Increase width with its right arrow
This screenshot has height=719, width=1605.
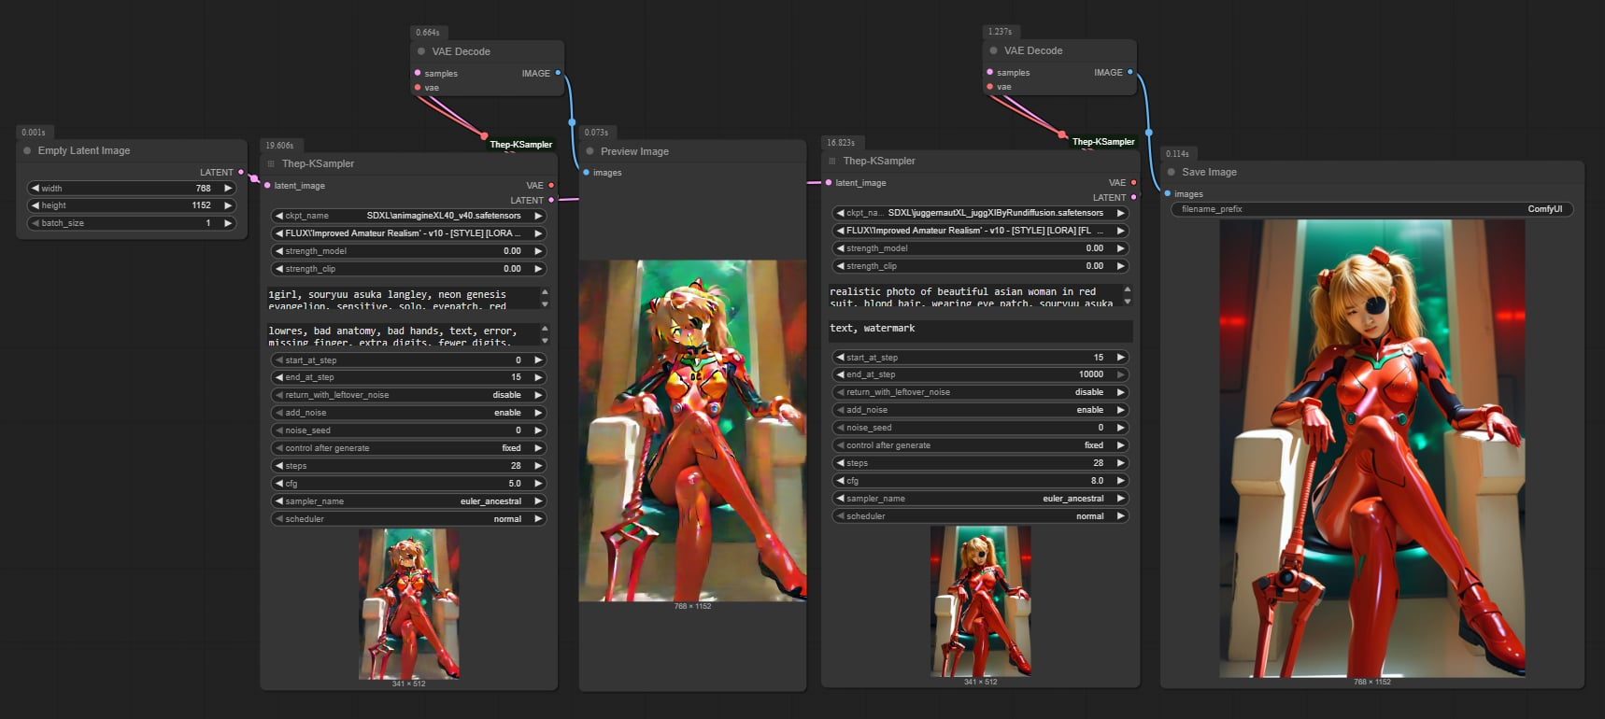click(x=227, y=188)
